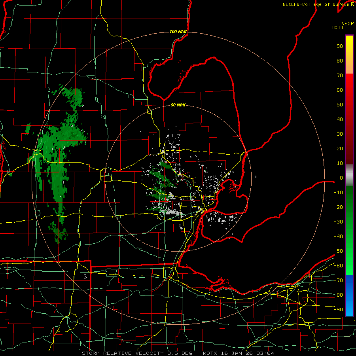
Task: Click the -70 value on the scale
Action: click(x=338, y=280)
